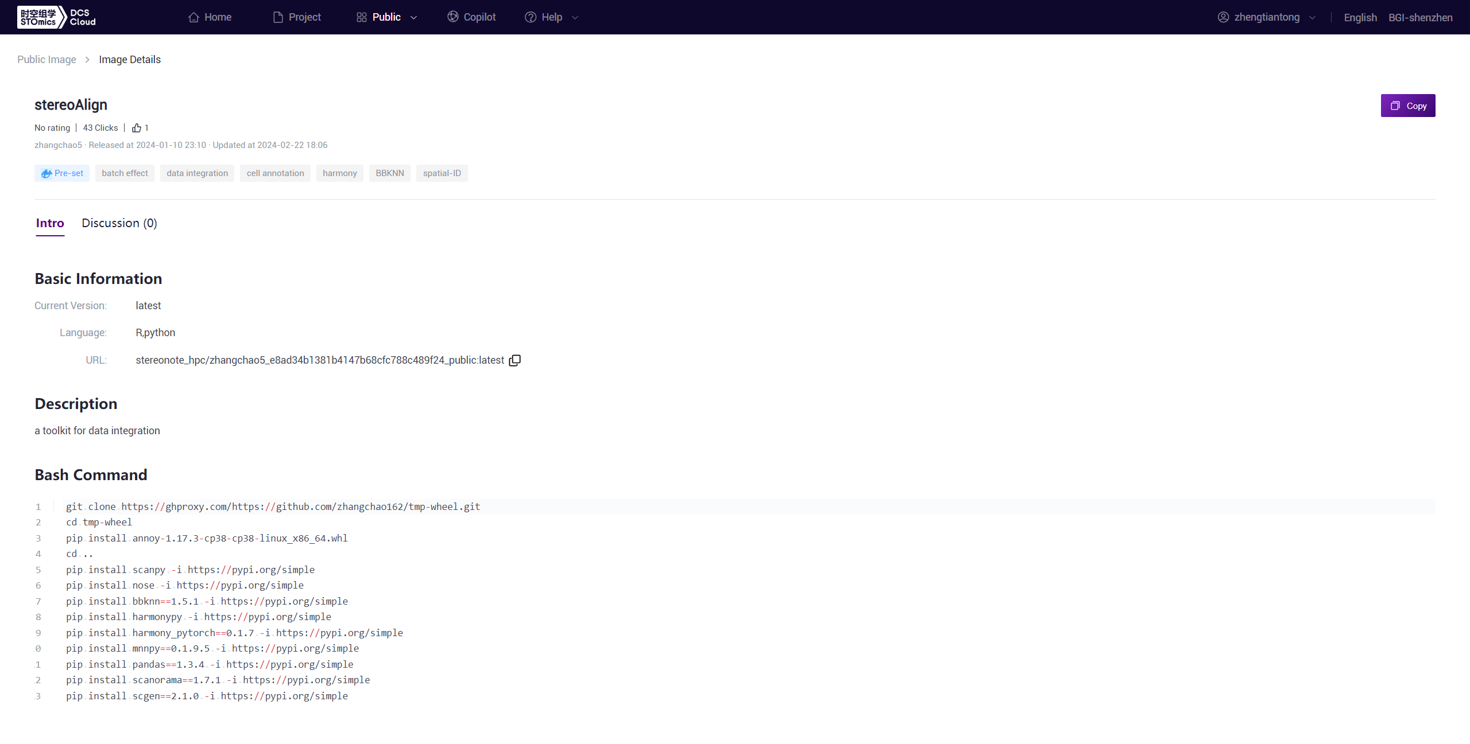
Task: Go back to Public Image breadcrumb
Action: pos(47,60)
